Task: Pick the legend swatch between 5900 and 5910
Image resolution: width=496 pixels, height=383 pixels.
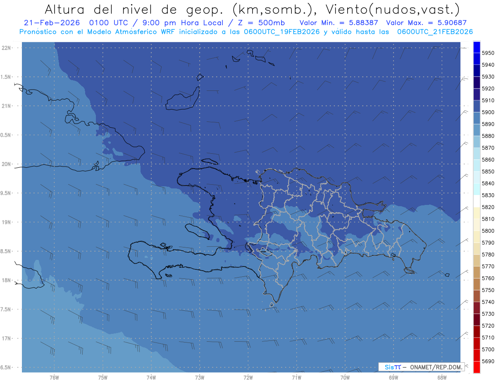Action: click(477, 107)
